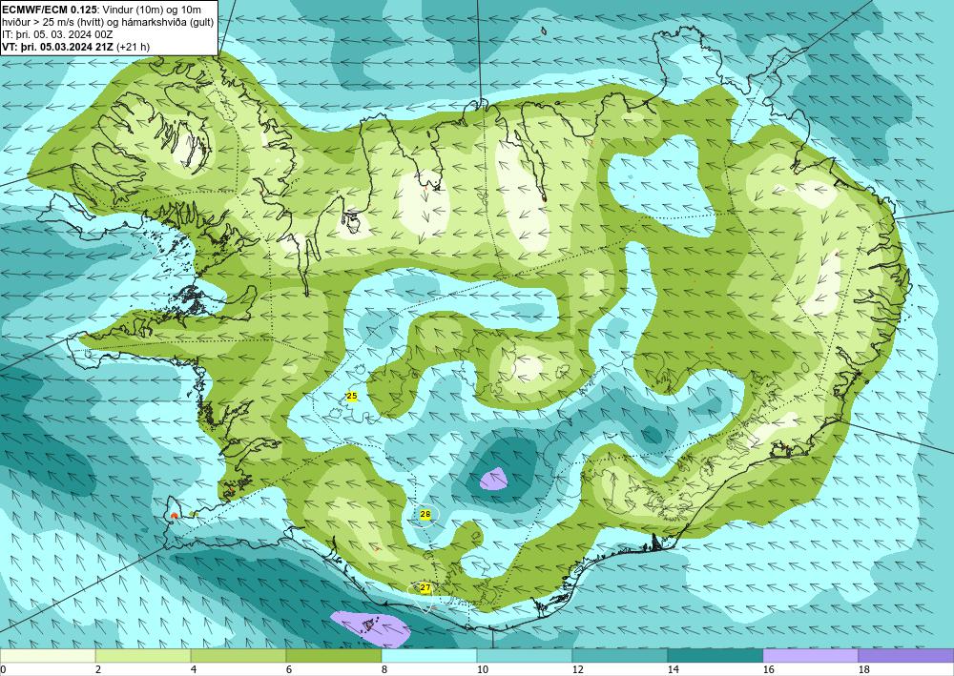Click the 8–10 m/s light cyan legend swatch
954x676 pixels.
coord(429,656)
